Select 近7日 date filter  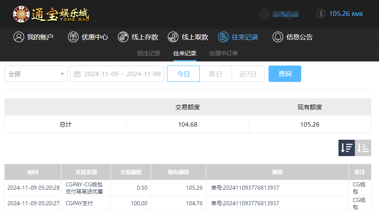[248, 74]
